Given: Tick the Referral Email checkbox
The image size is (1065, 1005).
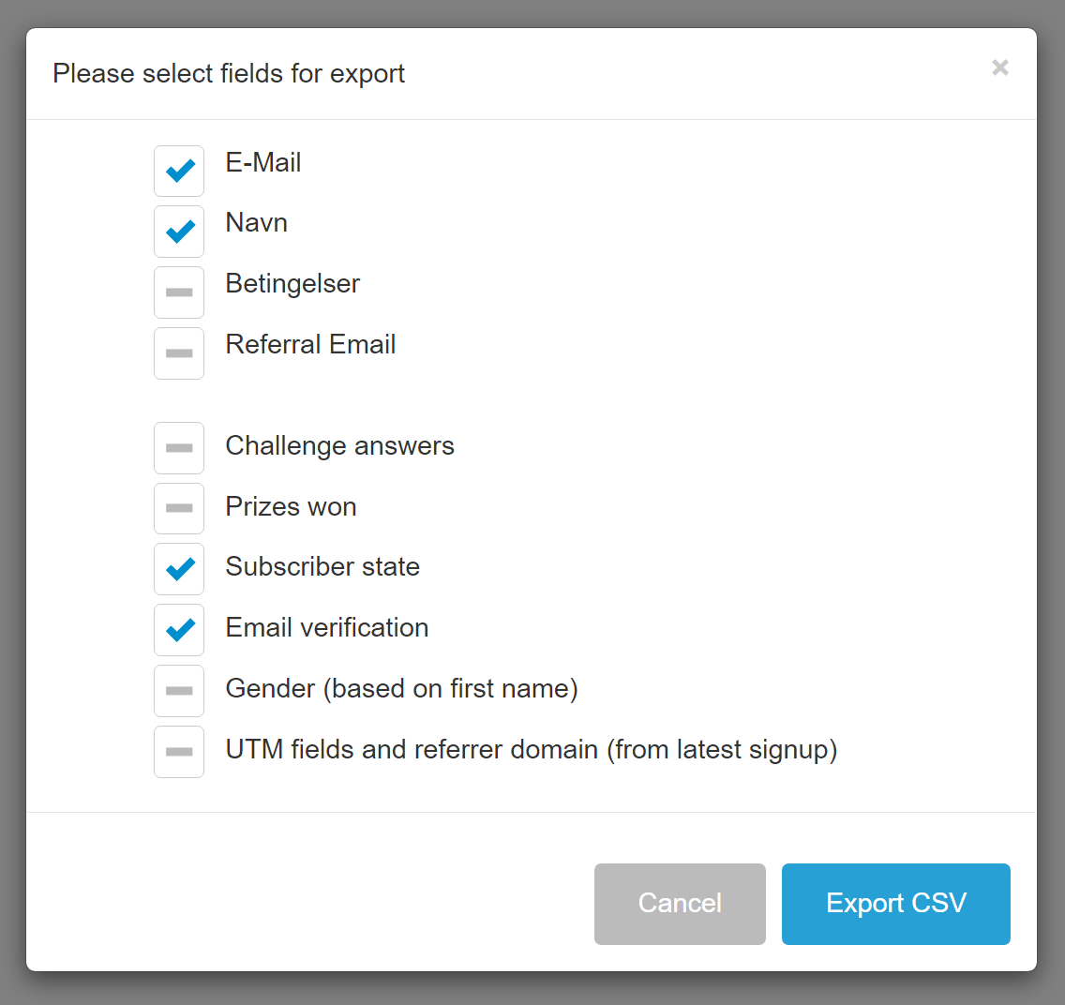Looking at the screenshot, I should pos(179,353).
